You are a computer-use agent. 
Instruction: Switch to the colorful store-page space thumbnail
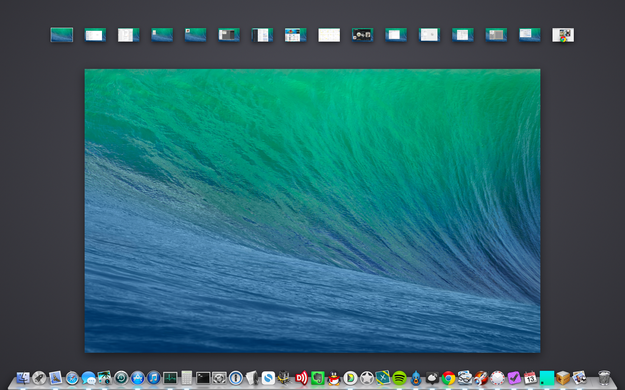(296, 35)
